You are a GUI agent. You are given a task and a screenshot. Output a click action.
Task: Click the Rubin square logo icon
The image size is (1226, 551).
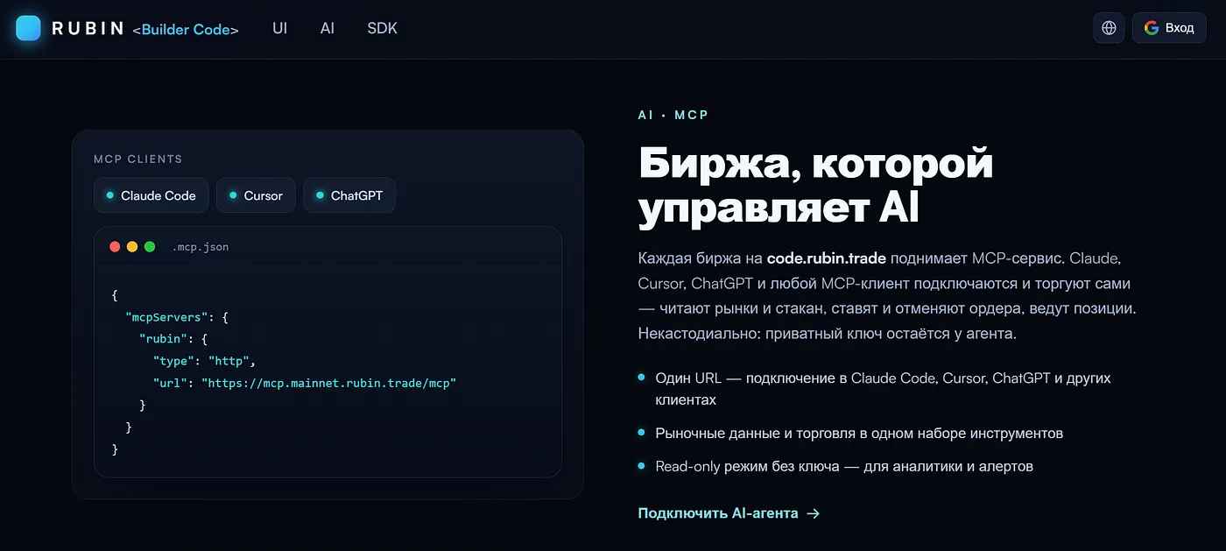[29, 28]
